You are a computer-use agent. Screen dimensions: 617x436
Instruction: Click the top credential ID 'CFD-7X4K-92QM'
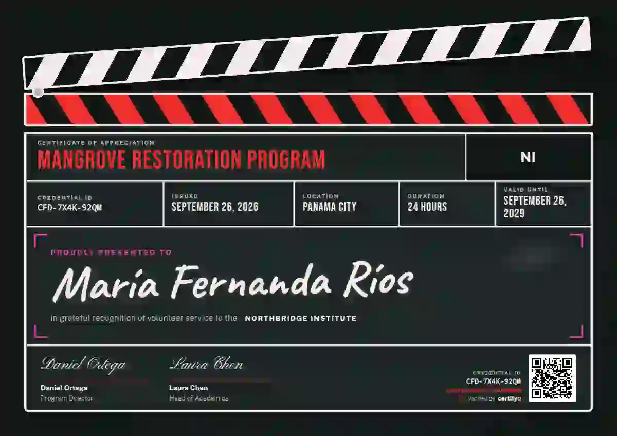tap(70, 208)
